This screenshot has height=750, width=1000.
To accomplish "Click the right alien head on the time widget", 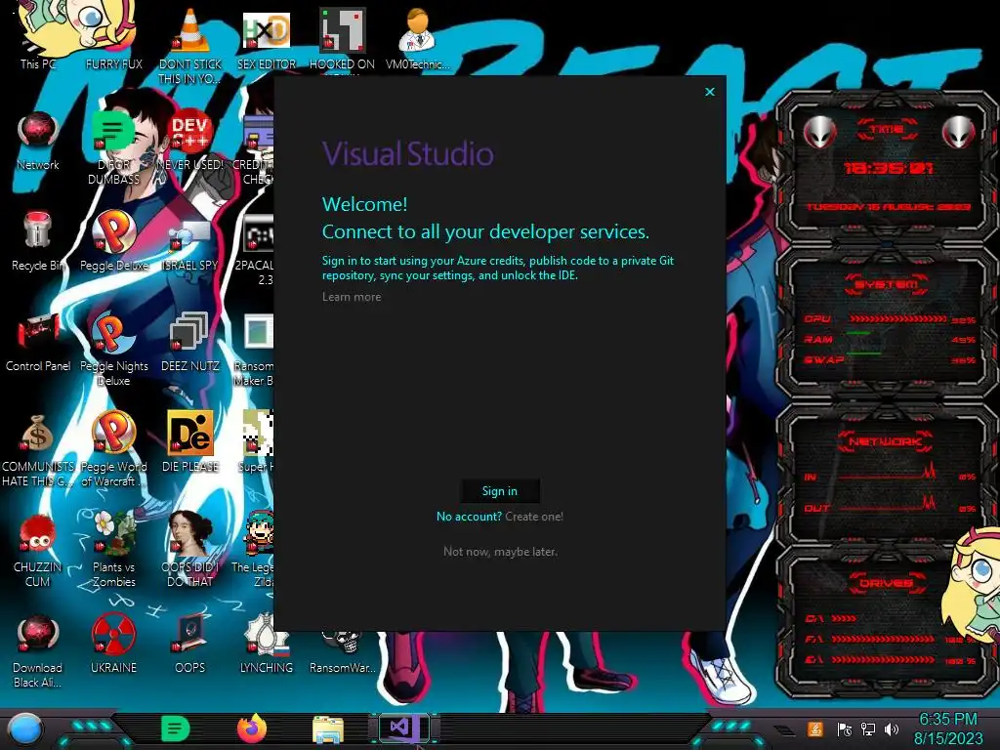I will point(959,133).
